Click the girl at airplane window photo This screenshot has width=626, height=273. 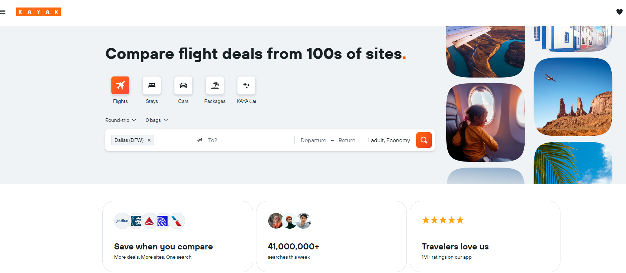[x=485, y=123]
